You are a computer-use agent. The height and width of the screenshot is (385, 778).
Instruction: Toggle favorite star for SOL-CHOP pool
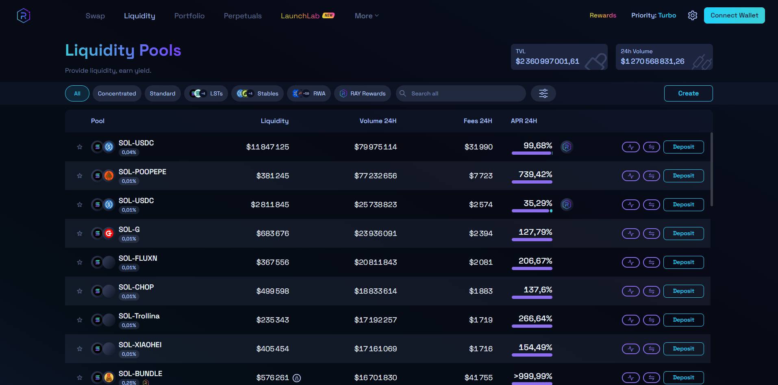click(x=80, y=291)
